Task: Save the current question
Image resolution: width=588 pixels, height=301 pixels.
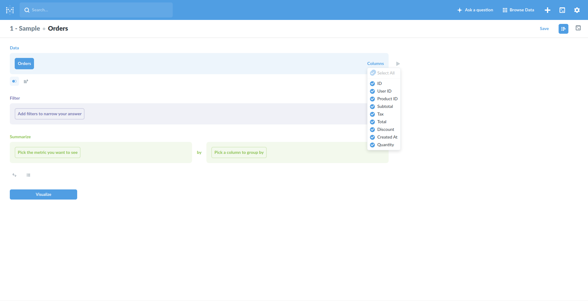Action: click(x=545, y=29)
